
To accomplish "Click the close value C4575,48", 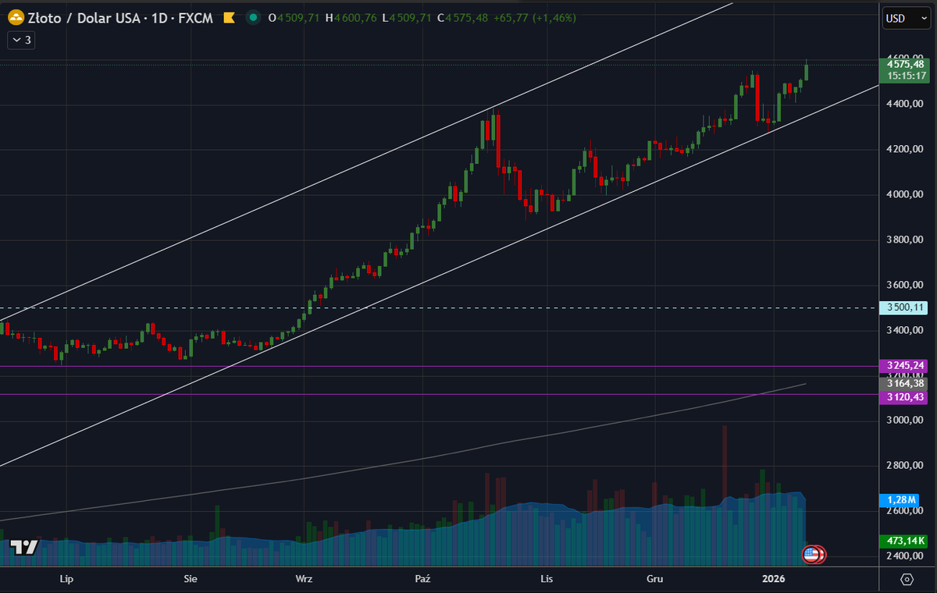I will (462, 18).
